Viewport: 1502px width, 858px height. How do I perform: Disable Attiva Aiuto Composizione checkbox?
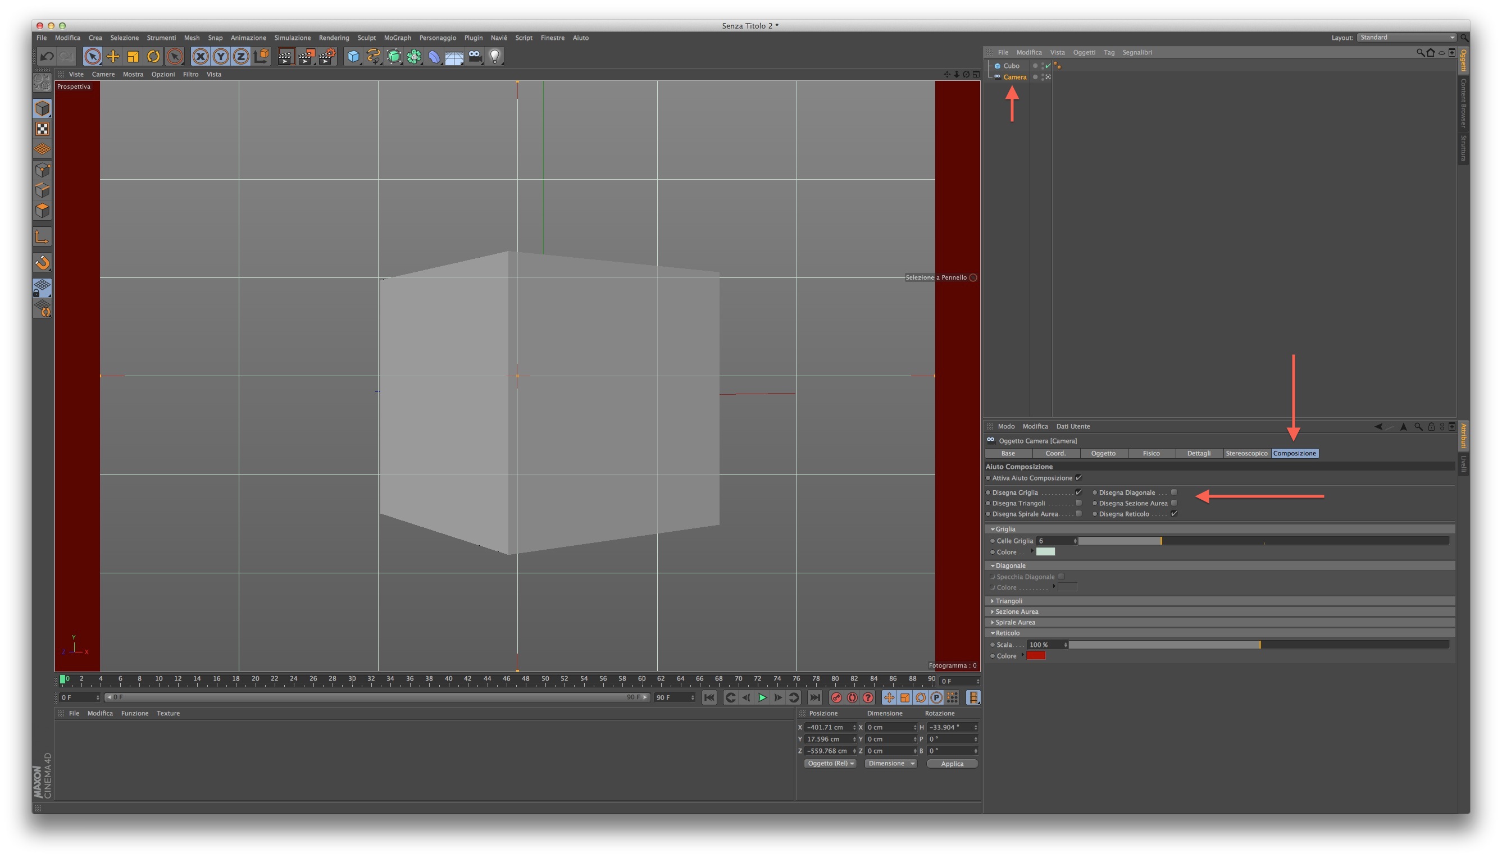(x=1078, y=478)
